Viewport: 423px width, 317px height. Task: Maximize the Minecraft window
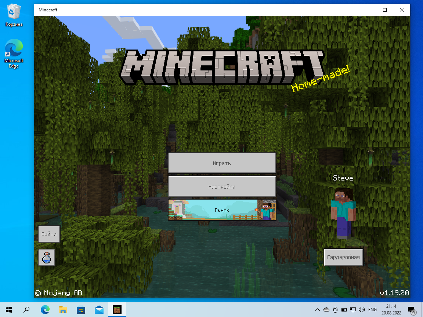click(x=385, y=10)
